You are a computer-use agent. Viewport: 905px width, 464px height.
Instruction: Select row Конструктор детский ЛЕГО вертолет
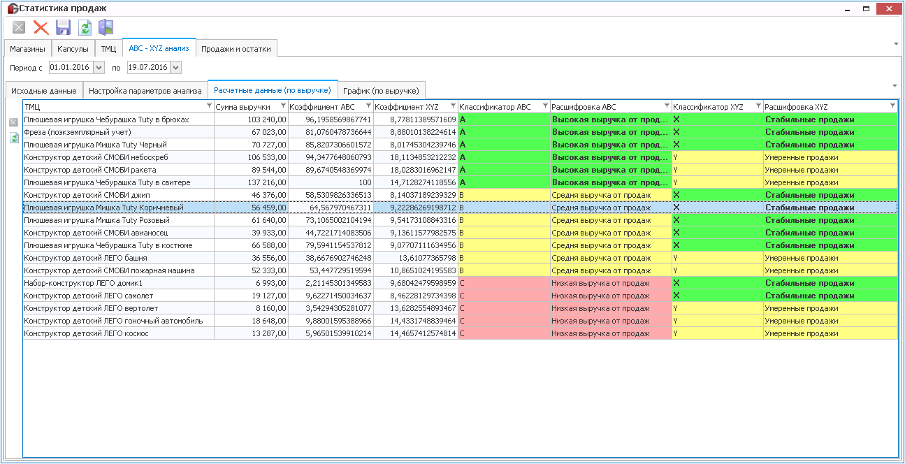click(460, 308)
